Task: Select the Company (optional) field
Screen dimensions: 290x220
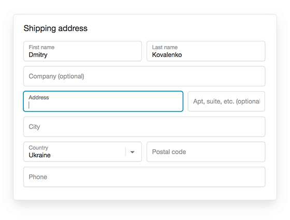Action: 144,76
